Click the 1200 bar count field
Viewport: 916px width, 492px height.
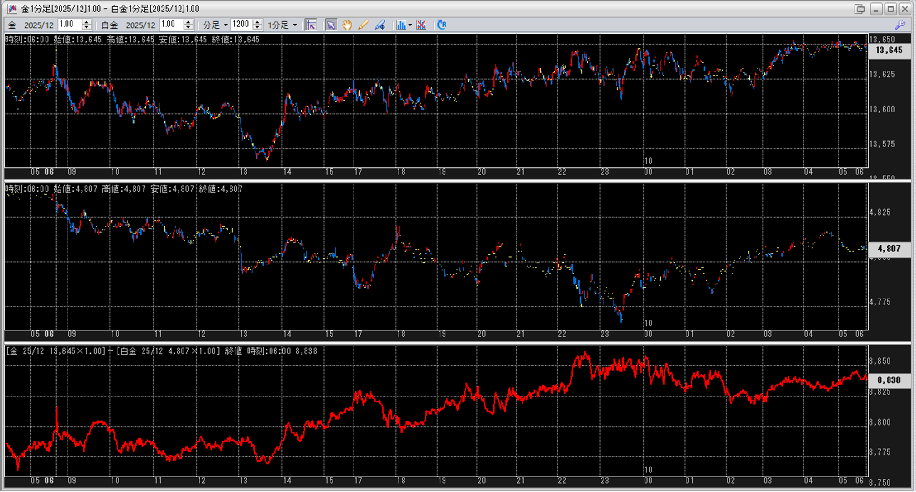(x=241, y=25)
